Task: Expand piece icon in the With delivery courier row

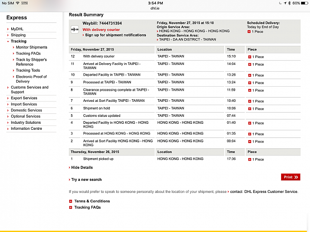Action: 250,57
